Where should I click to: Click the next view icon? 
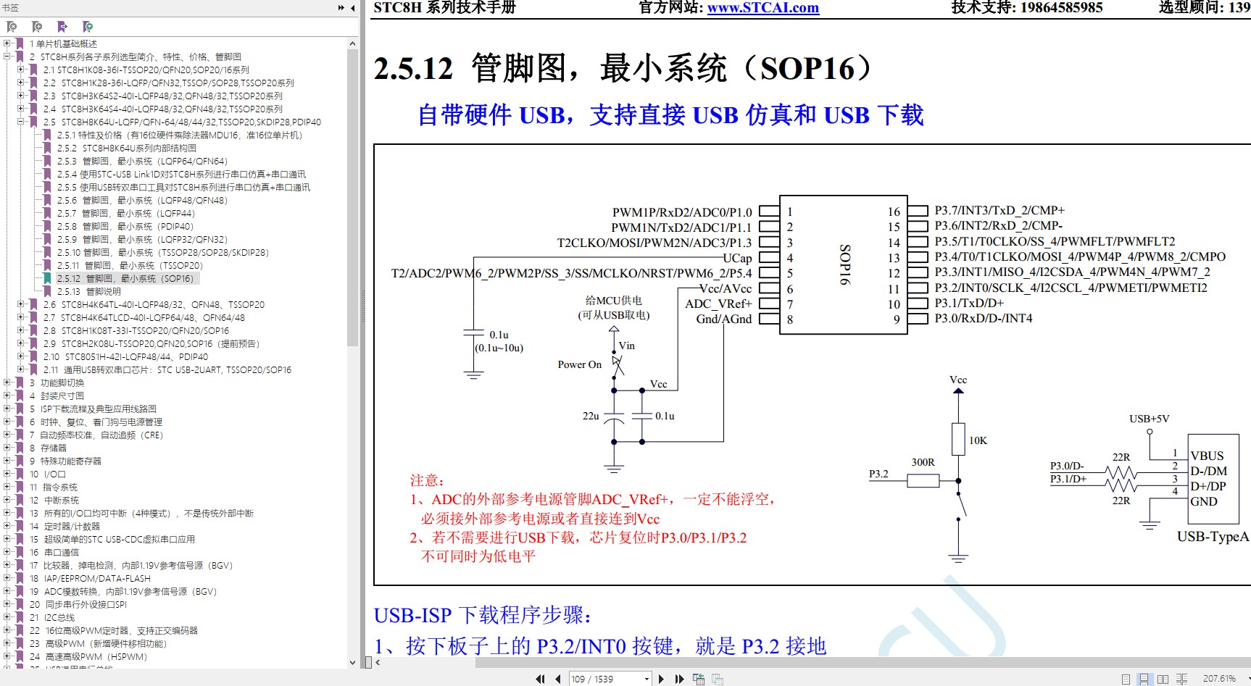click(718, 679)
